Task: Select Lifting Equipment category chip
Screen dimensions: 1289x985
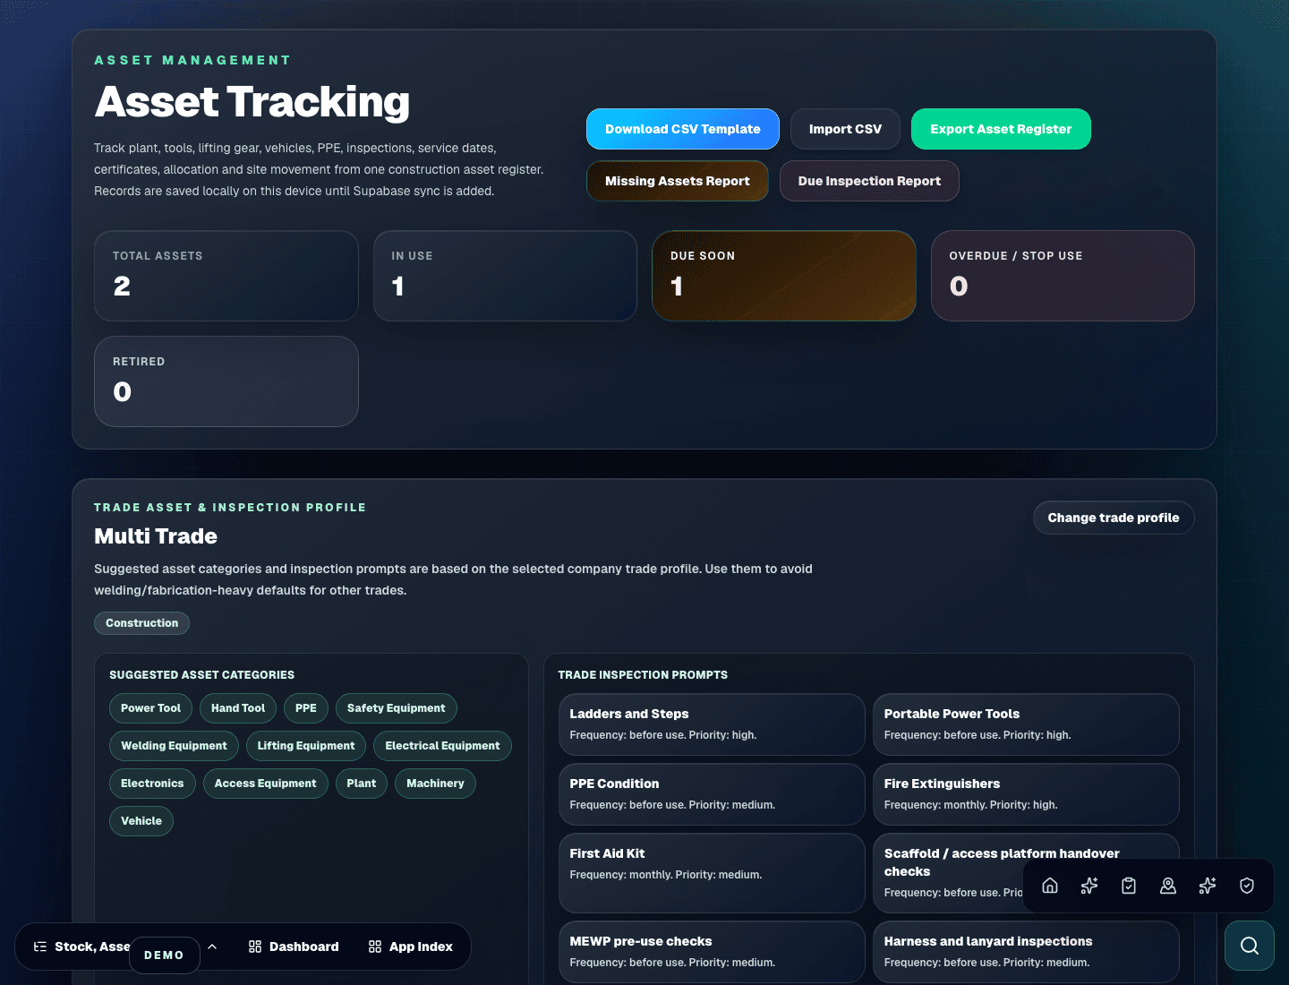Action: (x=306, y=746)
